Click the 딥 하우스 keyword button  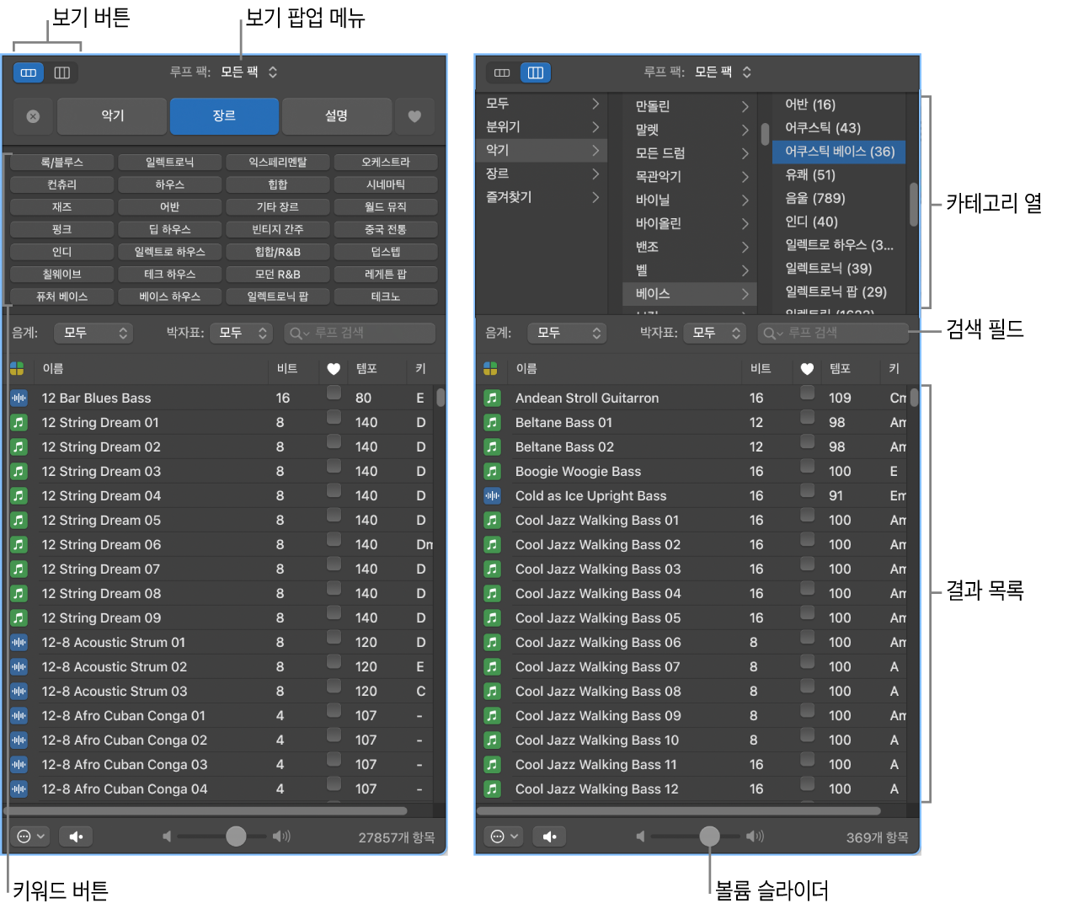click(170, 229)
